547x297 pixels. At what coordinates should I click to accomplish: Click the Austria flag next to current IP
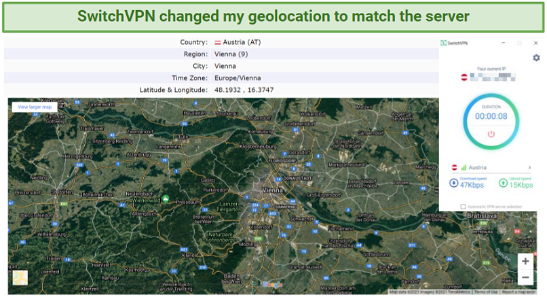tap(464, 77)
